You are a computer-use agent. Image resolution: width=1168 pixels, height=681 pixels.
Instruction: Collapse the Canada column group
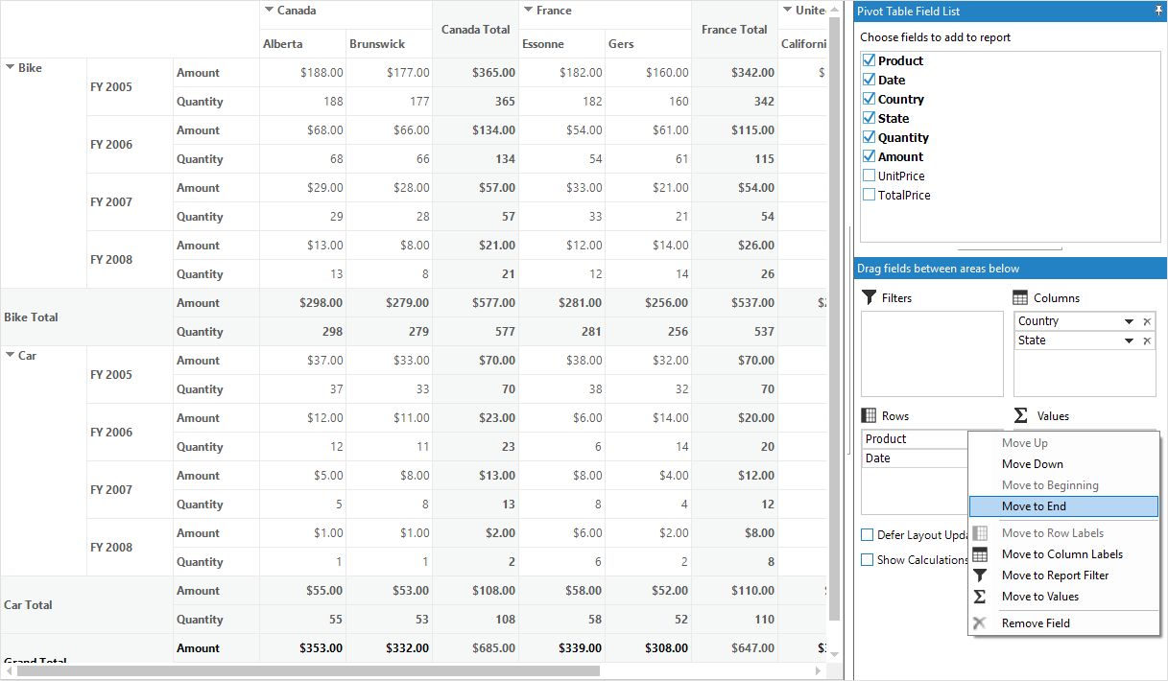(269, 11)
